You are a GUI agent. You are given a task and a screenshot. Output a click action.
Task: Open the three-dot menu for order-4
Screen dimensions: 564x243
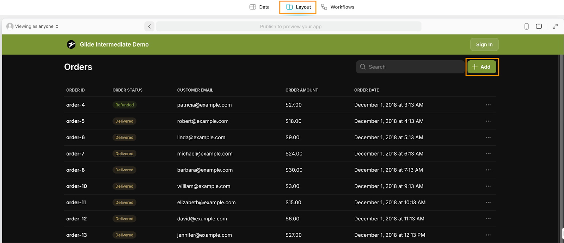pos(488,105)
